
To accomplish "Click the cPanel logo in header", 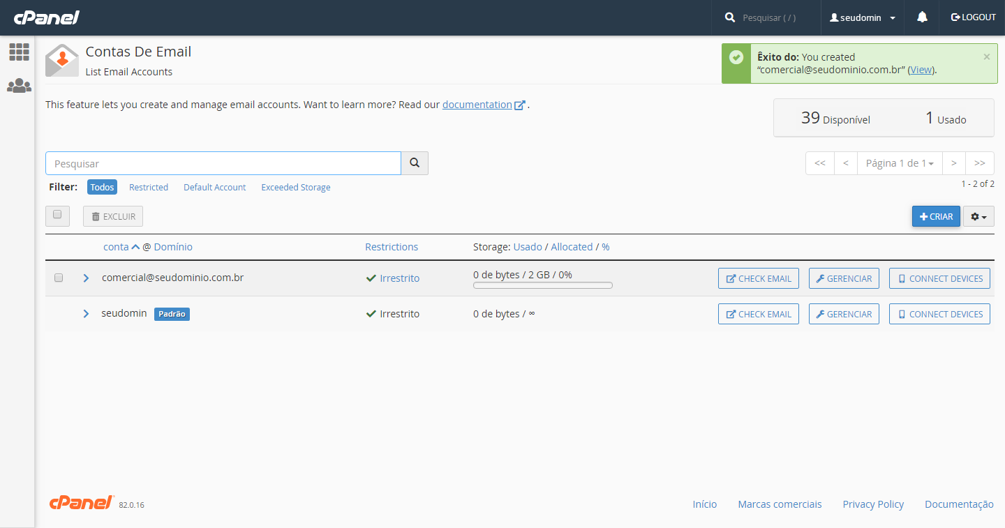I will [x=47, y=17].
